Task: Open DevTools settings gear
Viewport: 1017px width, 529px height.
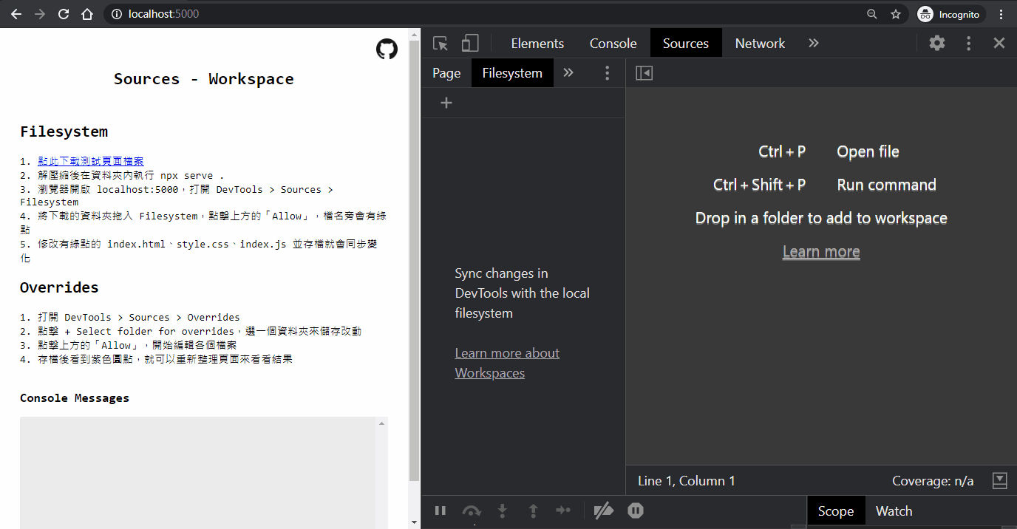Action: (x=936, y=43)
